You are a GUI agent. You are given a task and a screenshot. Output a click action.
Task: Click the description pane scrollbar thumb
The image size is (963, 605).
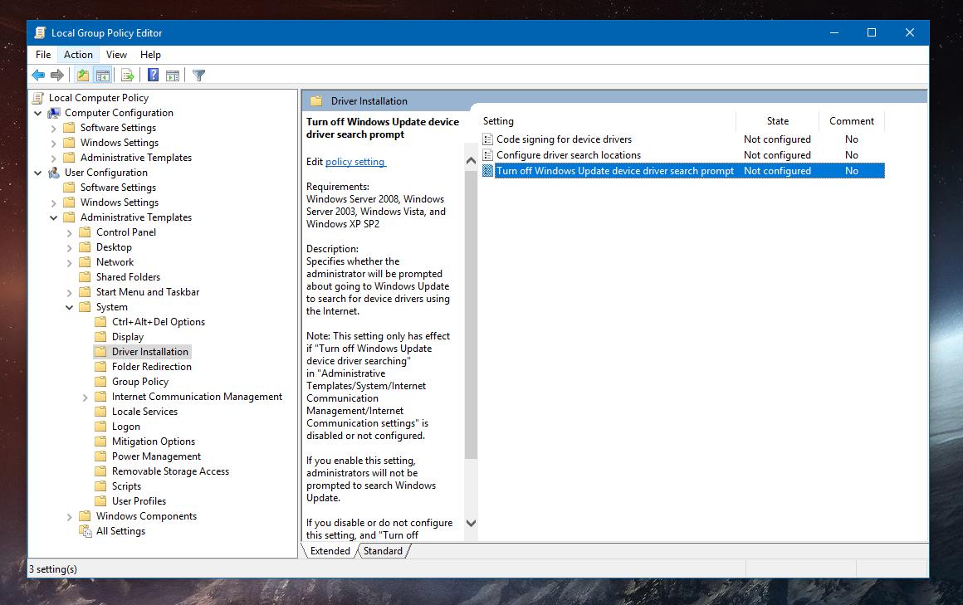point(471,315)
